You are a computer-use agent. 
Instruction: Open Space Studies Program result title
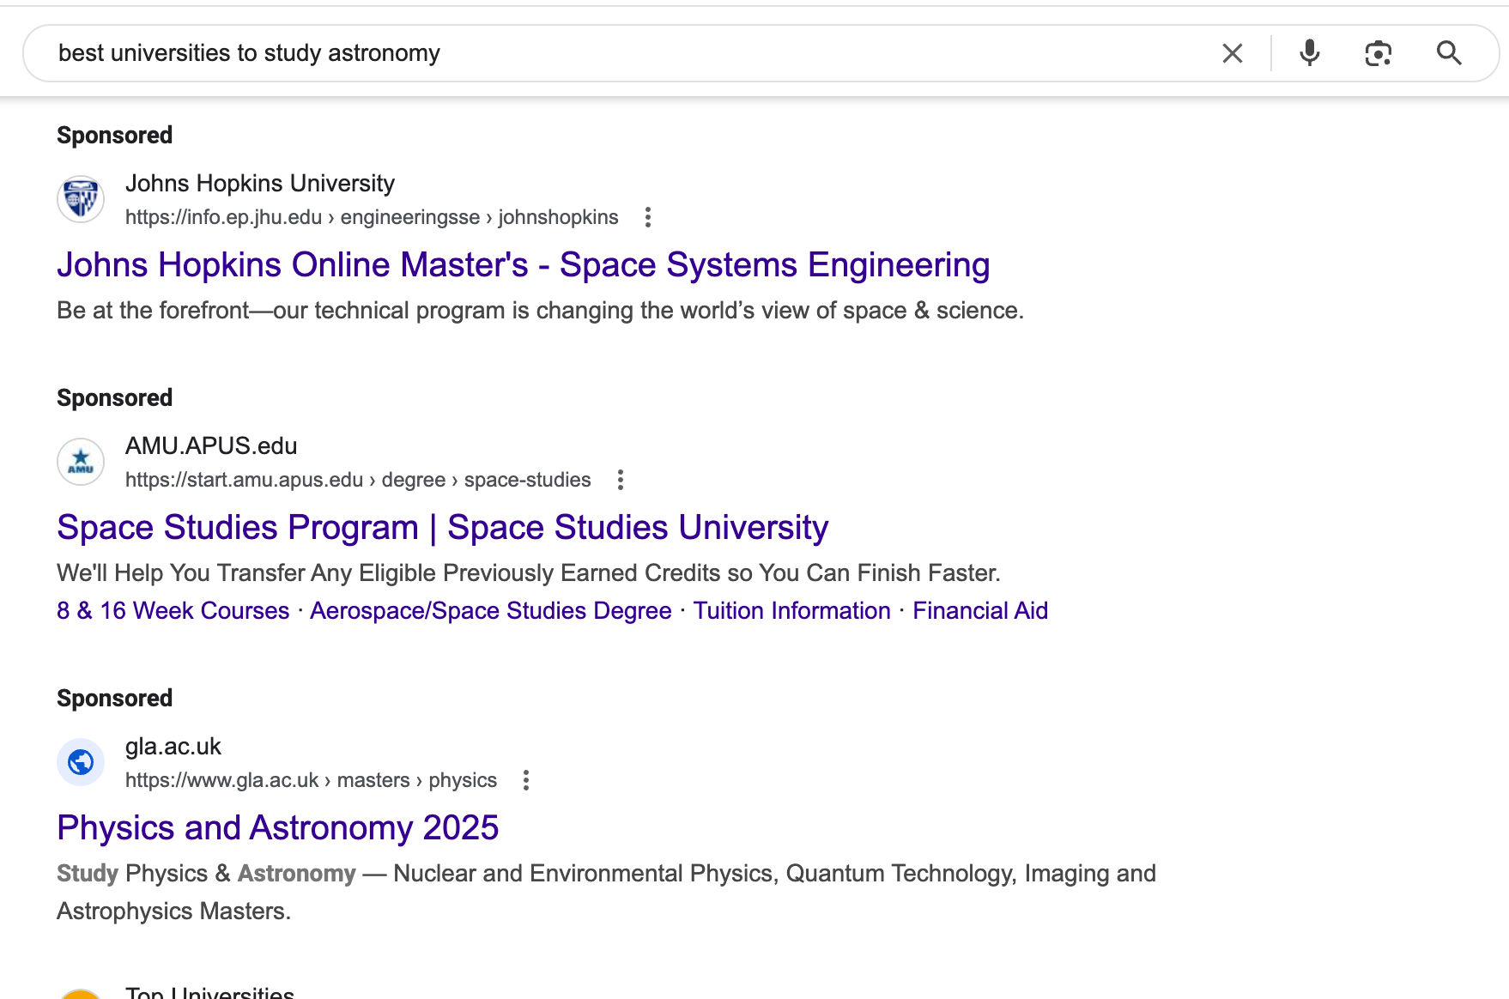[443, 528]
